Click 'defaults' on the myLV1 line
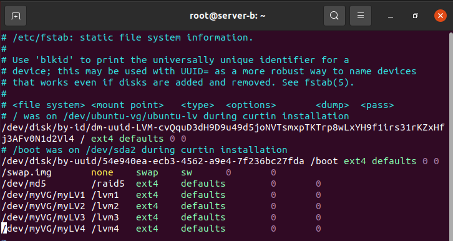 [203, 195]
